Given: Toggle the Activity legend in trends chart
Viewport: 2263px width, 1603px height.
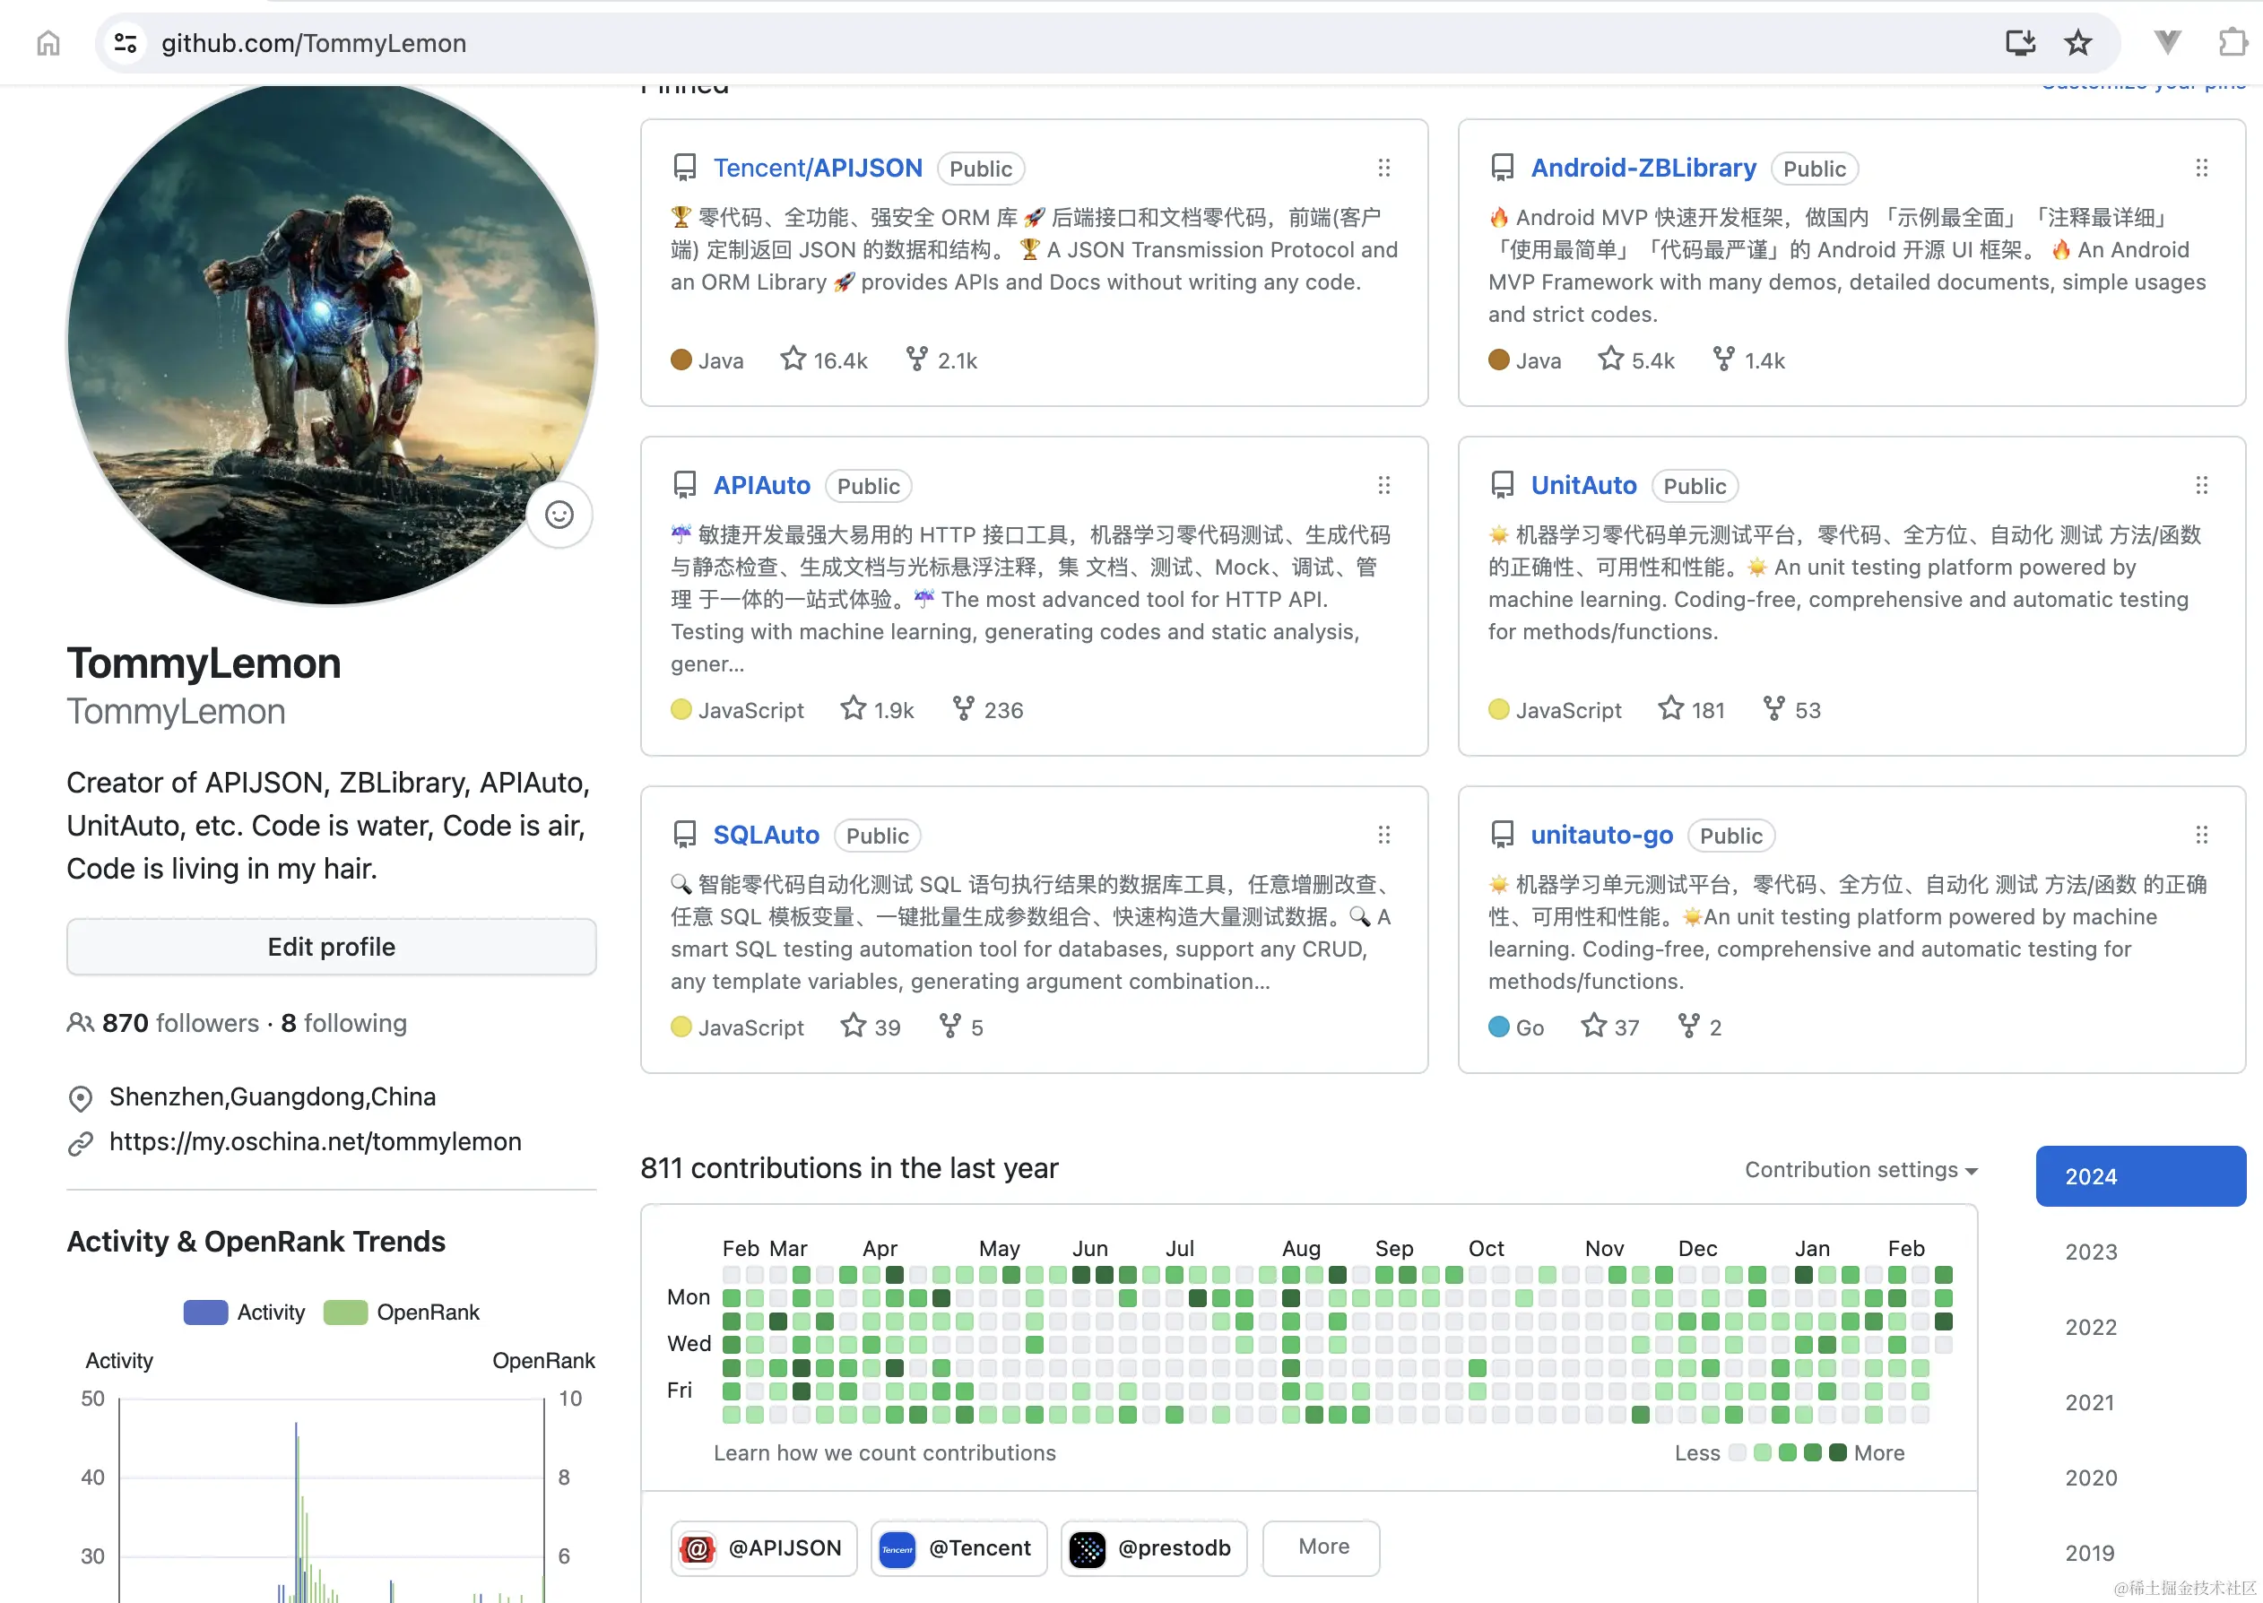Looking at the screenshot, I should 245,1312.
